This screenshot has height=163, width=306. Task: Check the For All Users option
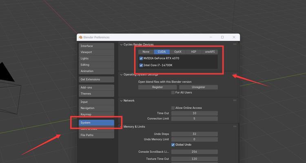173,93
